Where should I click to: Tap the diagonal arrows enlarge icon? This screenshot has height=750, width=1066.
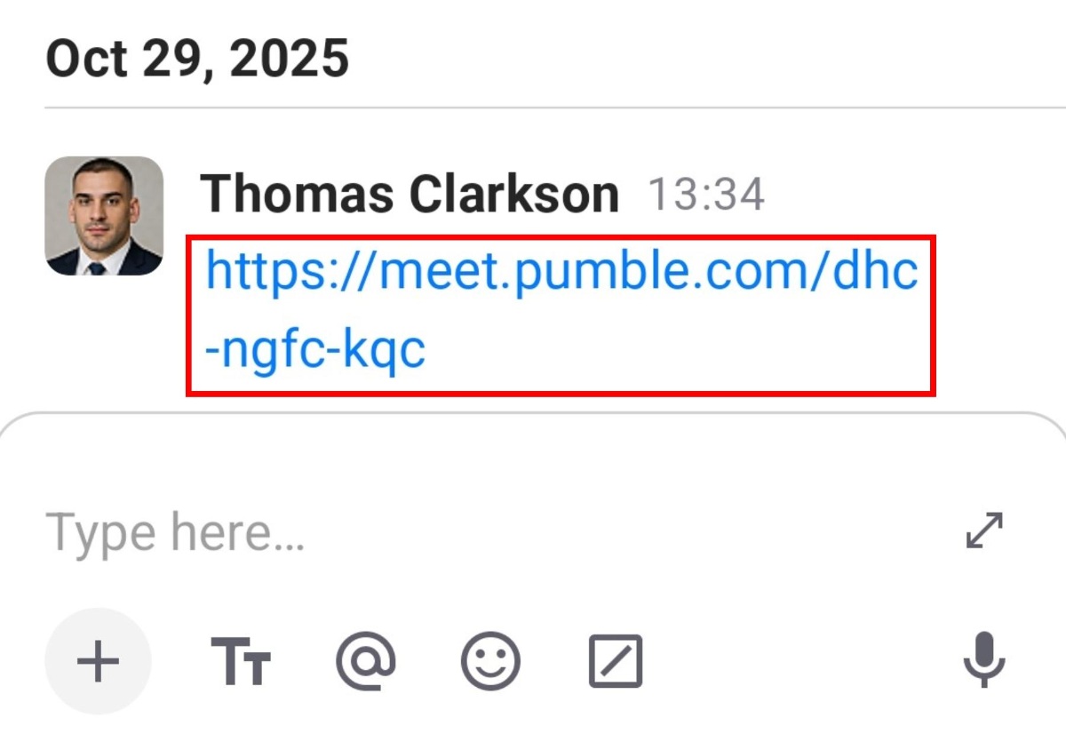tap(984, 531)
